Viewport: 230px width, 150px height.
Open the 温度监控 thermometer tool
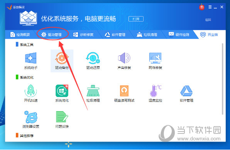point(155,93)
